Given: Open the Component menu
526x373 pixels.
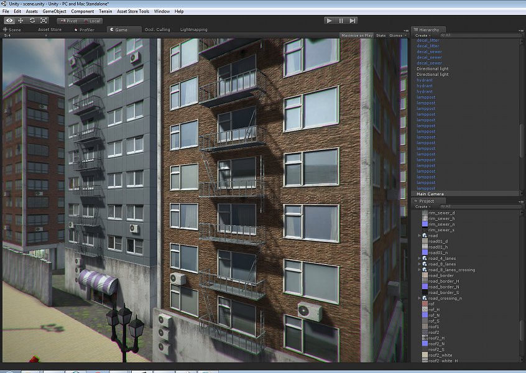Looking at the screenshot, I should click(x=83, y=11).
